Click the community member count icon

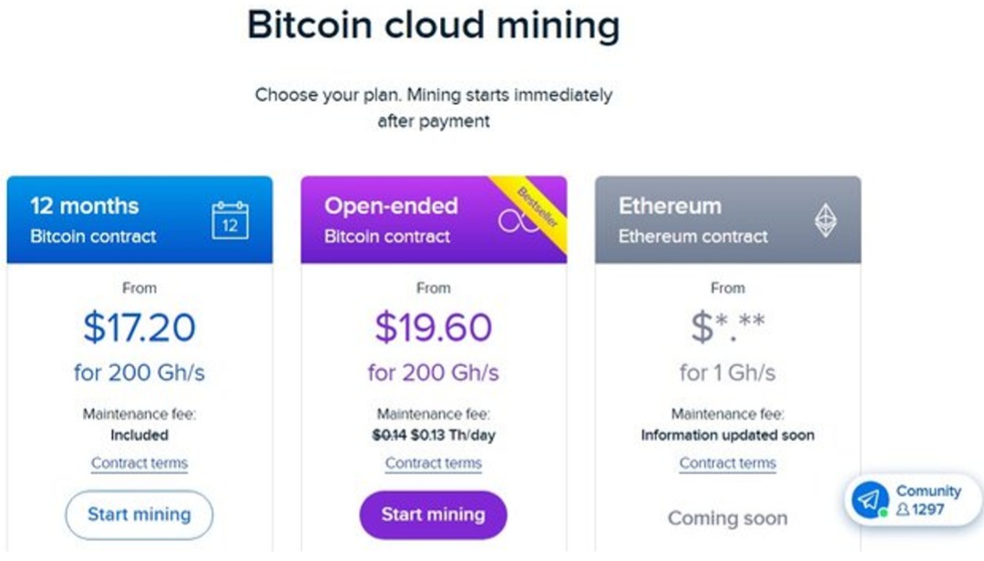pyautogui.click(x=902, y=509)
